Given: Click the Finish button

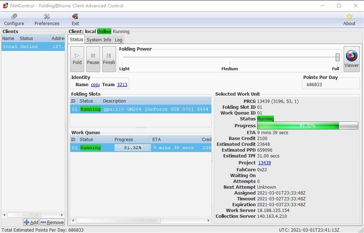Looking at the screenshot, I should [x=109, y=59].
